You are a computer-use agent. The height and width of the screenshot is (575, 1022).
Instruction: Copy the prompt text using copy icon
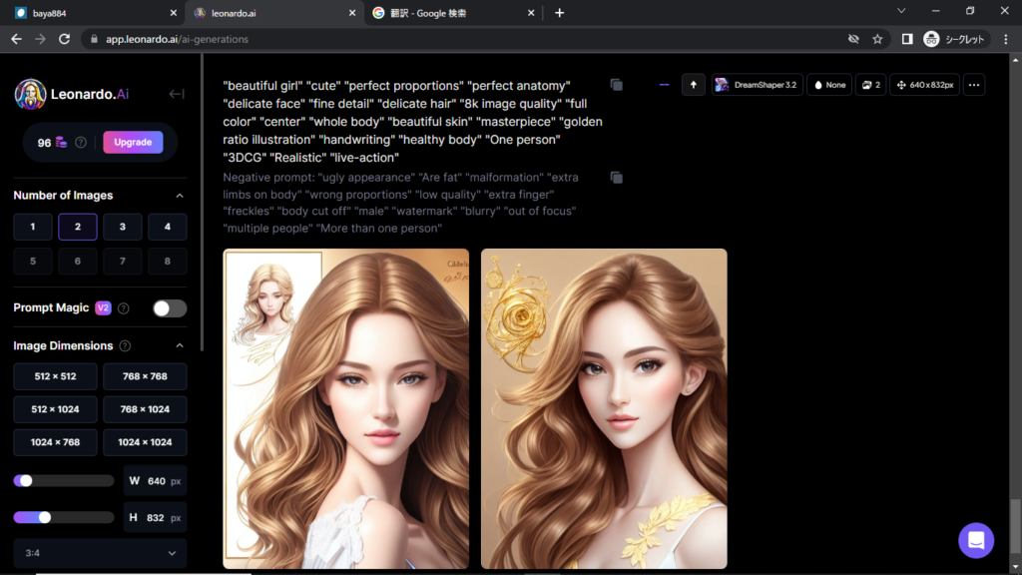617,85
